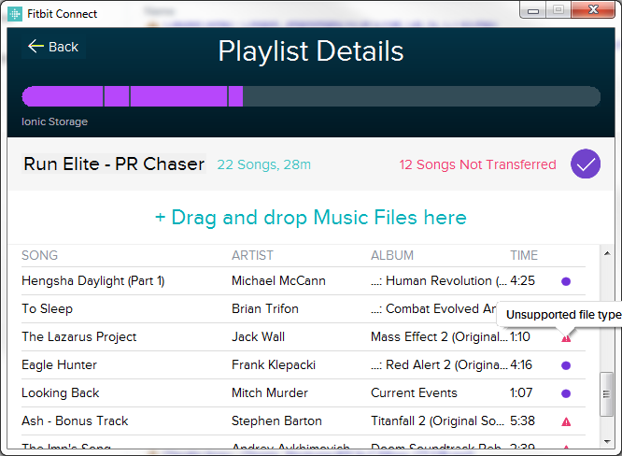Click time 4:25 for Hengsha Daylight
Image resolution: width=622 pixels, height=456 pixels.
click(522, 281)
